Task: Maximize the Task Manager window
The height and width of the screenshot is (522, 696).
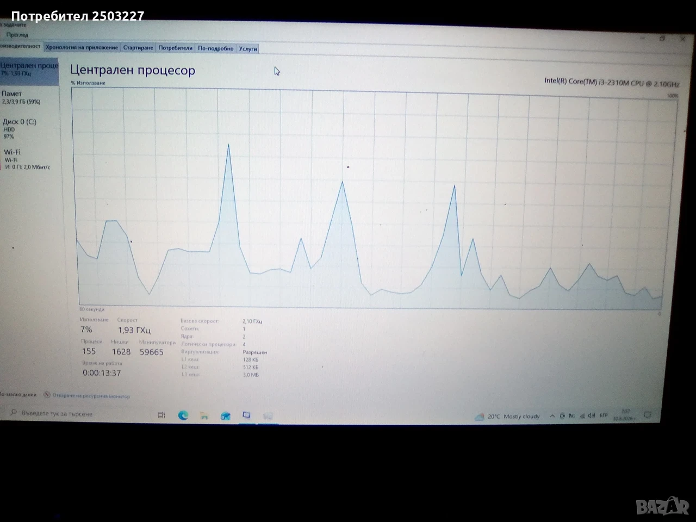Action: 662,39
